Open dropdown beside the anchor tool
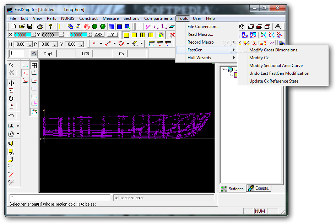 point(18,126)
